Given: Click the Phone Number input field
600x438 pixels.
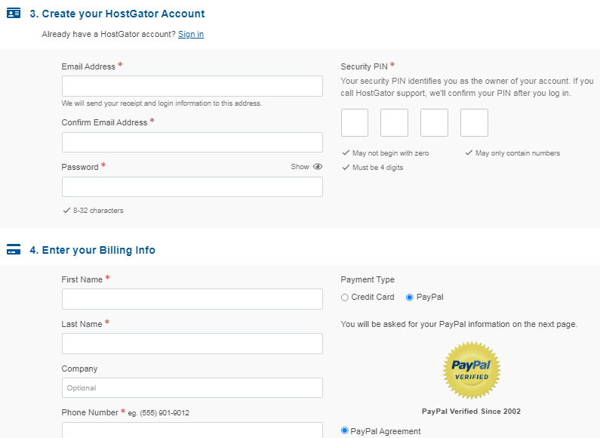Looking at the screenshot, I should click(192, 430).
